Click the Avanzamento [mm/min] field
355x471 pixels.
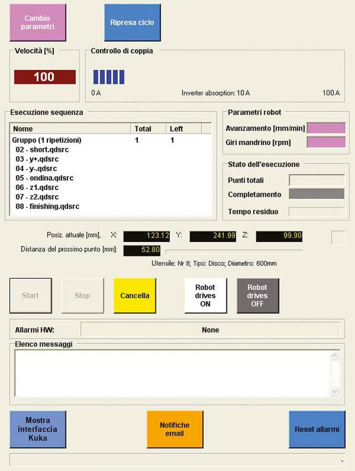[326, 128]
